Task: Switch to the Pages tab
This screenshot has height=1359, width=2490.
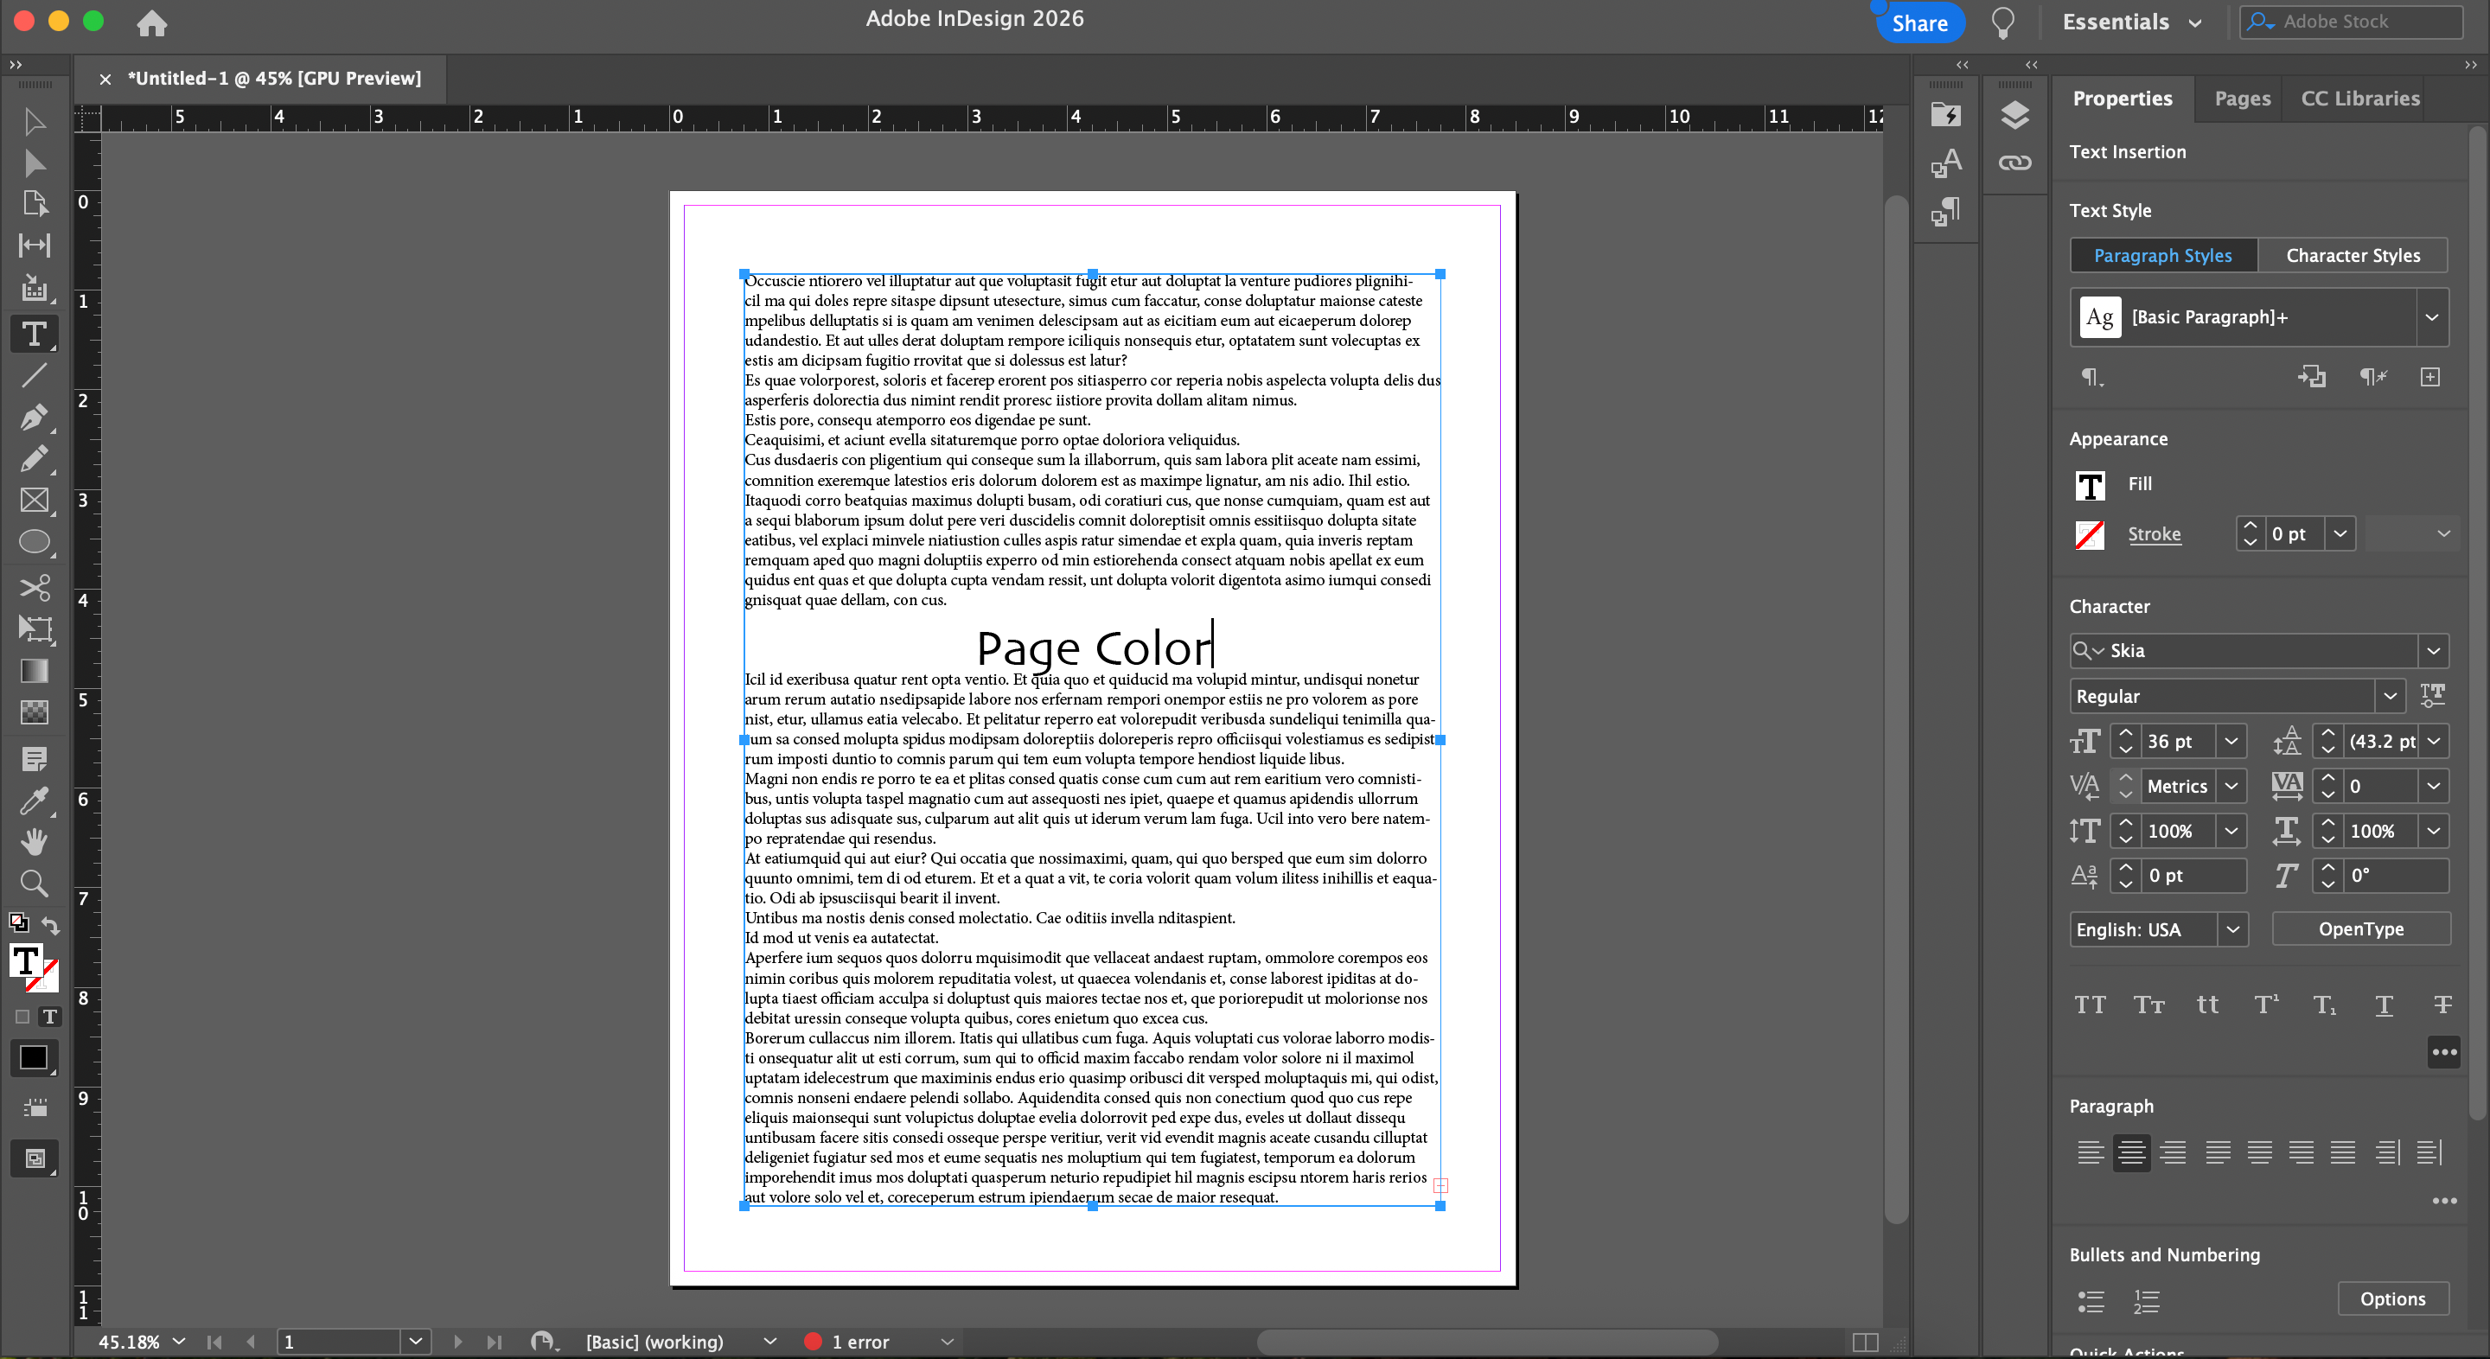Action: pyautogui.click(x=2242, y=99)
